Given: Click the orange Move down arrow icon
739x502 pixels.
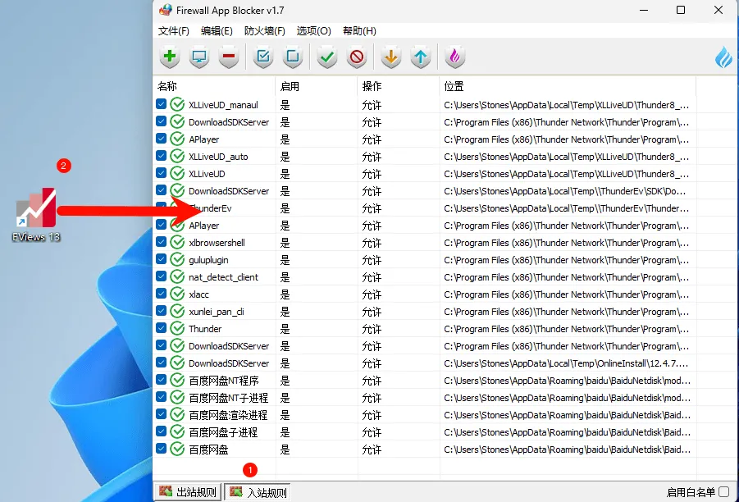Looking at the screenshot, I should click(390, 57).
